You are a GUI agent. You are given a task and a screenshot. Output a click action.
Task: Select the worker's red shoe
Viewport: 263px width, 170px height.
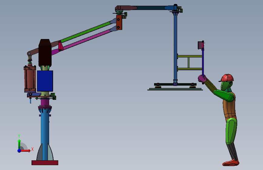point(231,163)
